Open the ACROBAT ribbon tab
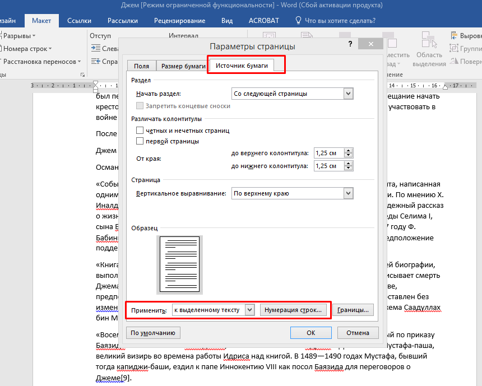The image size is (482, 386). (264, 21)
